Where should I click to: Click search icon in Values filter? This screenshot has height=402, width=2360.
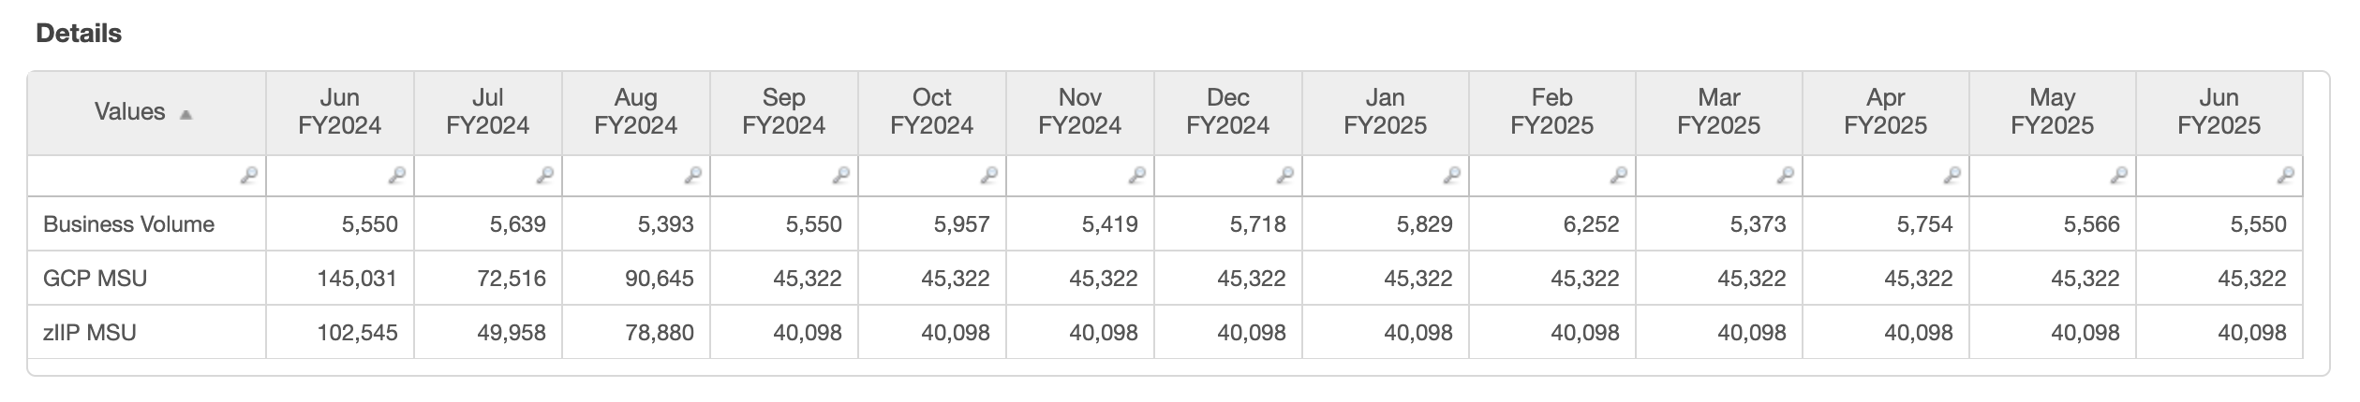[x=248, y=175]
